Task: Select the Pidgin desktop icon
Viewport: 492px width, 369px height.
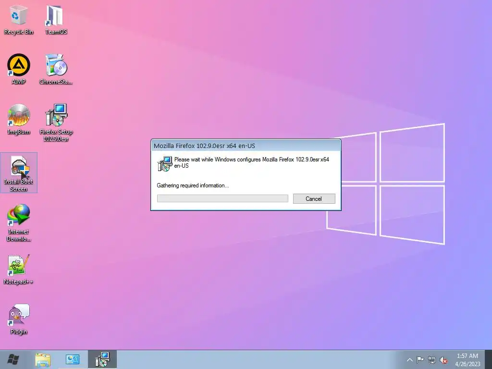Action: (x=19, y=320)
